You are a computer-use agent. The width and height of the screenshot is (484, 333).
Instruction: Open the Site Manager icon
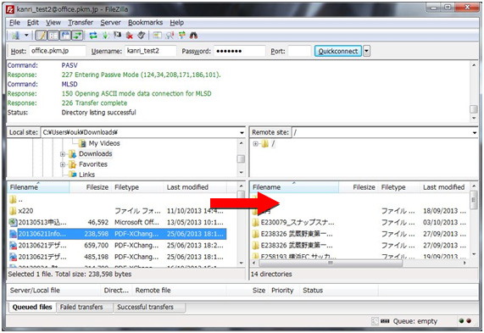(15, 36)
